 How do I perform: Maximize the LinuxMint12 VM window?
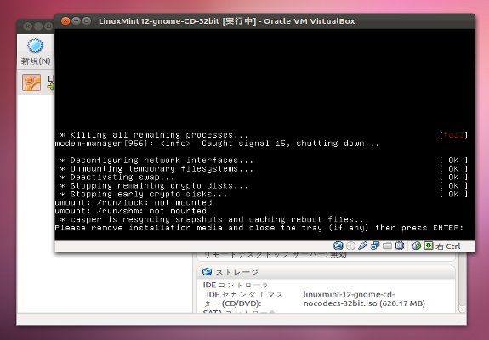point(87,21)
